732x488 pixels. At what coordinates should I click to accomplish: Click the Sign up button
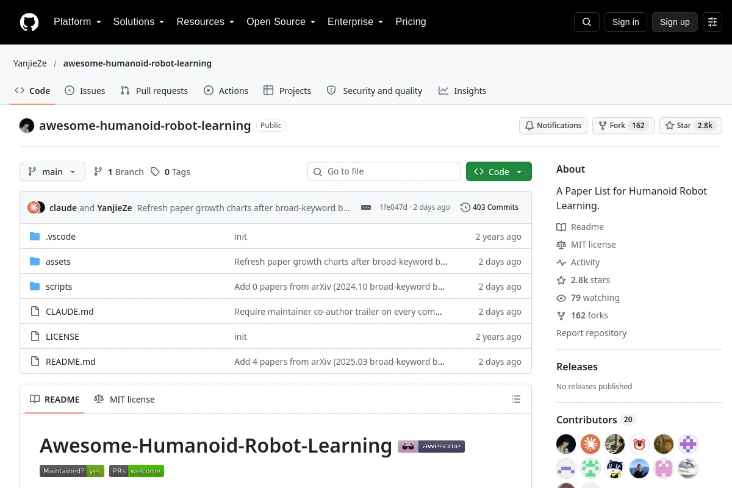675,22
